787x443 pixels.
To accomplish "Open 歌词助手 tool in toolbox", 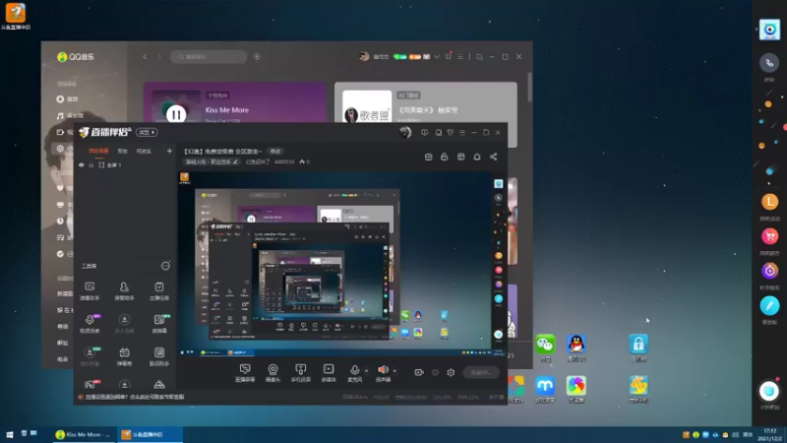I will (159, 356).
